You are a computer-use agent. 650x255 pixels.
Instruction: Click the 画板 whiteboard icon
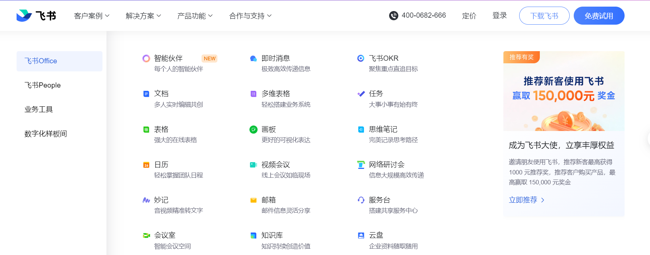[254, 130]
